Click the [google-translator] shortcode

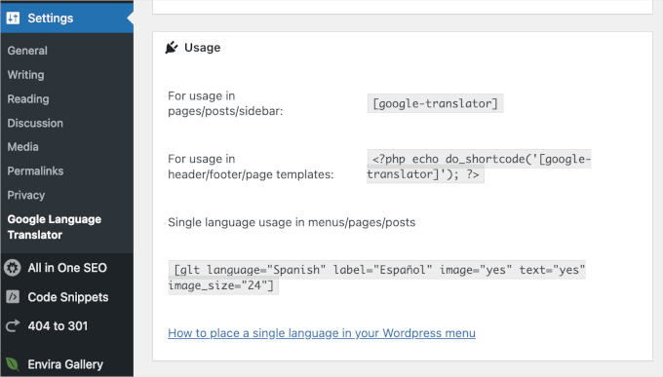(435, 103)
